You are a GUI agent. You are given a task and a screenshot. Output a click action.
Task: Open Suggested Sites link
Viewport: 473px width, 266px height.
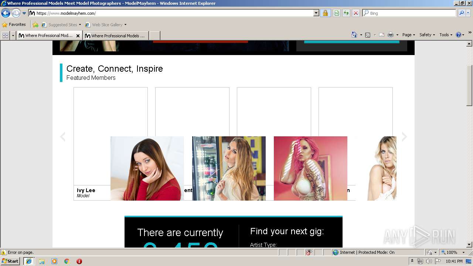coord(61,25)
